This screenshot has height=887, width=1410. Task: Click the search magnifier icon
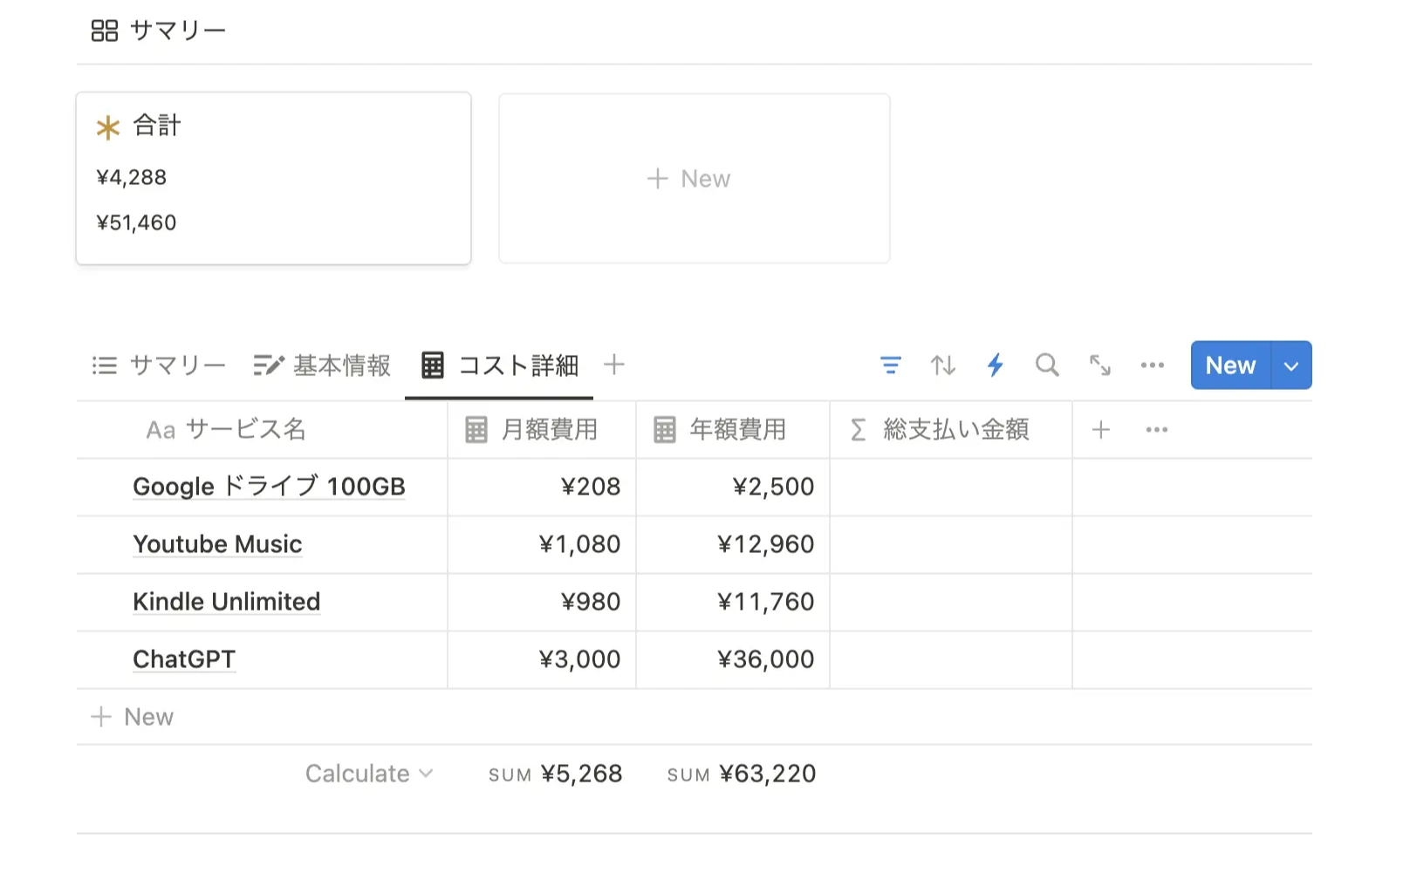click(1047, 365)
